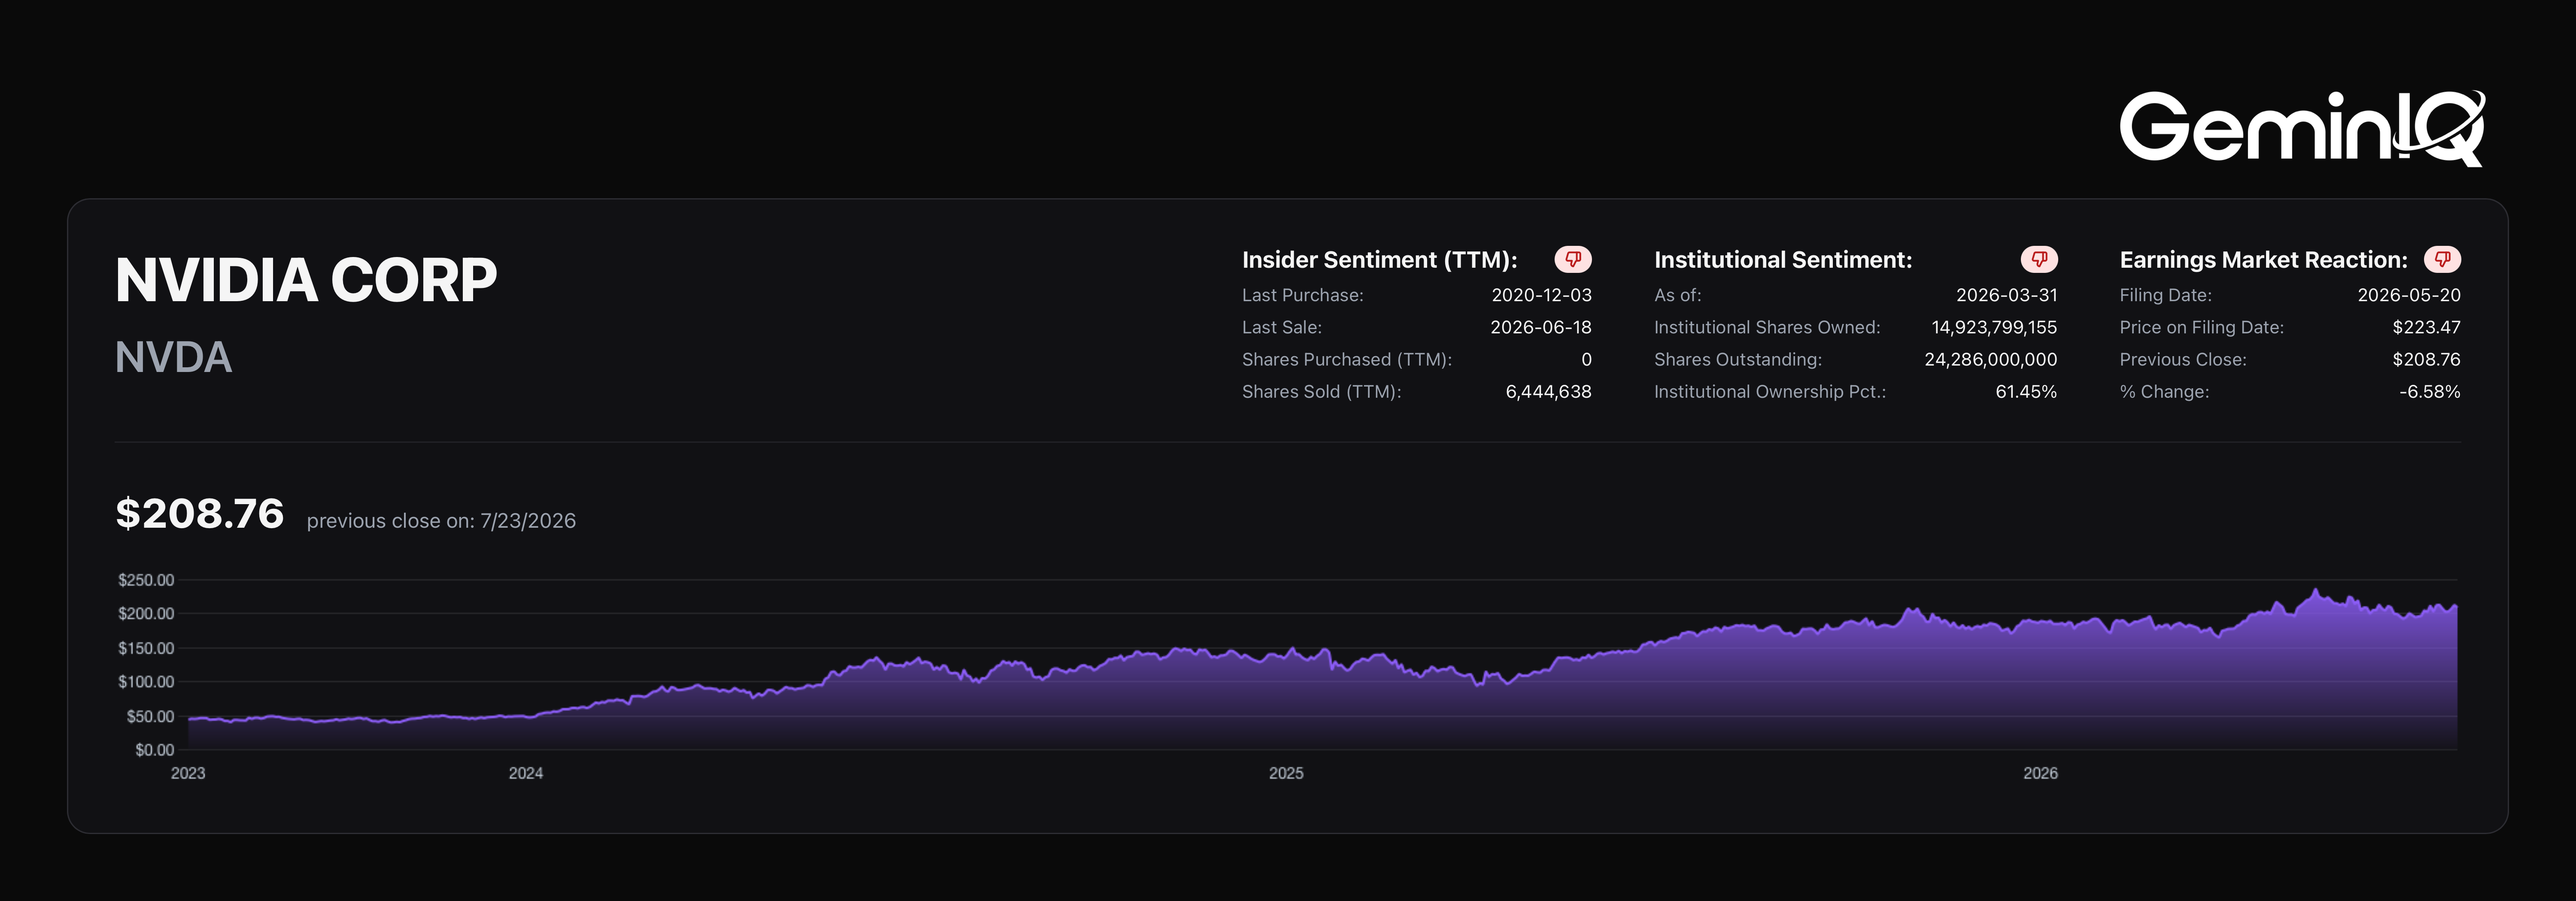Screen dimensions: 2576x901
Task: Click the GeminIQ logo
Action: pos(2302,128)
